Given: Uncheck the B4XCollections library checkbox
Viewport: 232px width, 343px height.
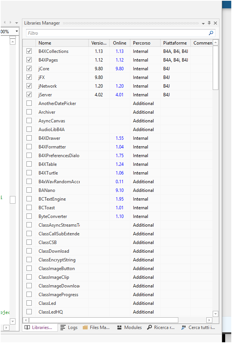Looking at the screenshot, I should [x=29, y=51].
